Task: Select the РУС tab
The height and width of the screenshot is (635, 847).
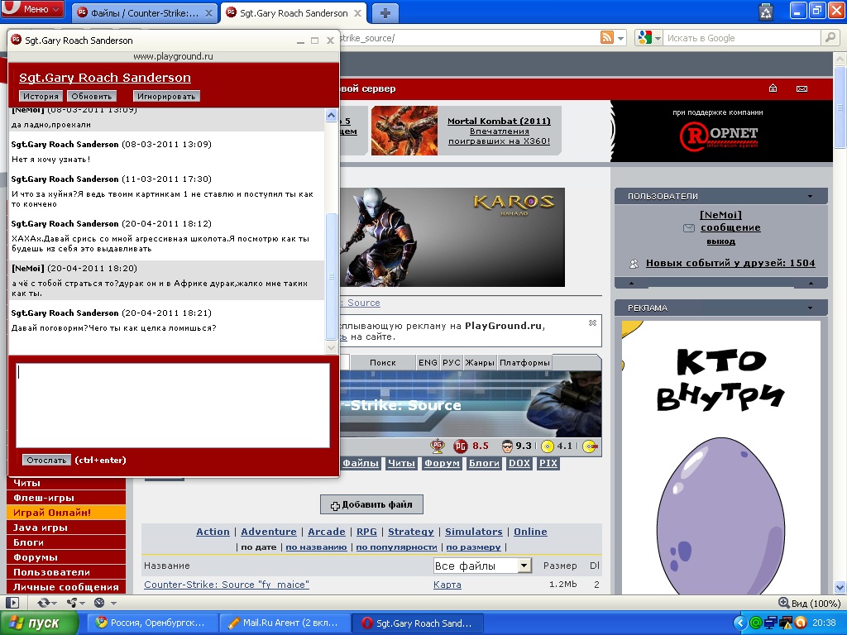Action: click(x=452, y=362)
